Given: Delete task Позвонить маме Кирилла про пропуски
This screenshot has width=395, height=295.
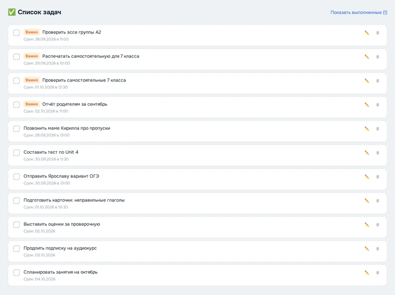Looking at the screenshot, I should pyautogui.click(x=378, y=128).
